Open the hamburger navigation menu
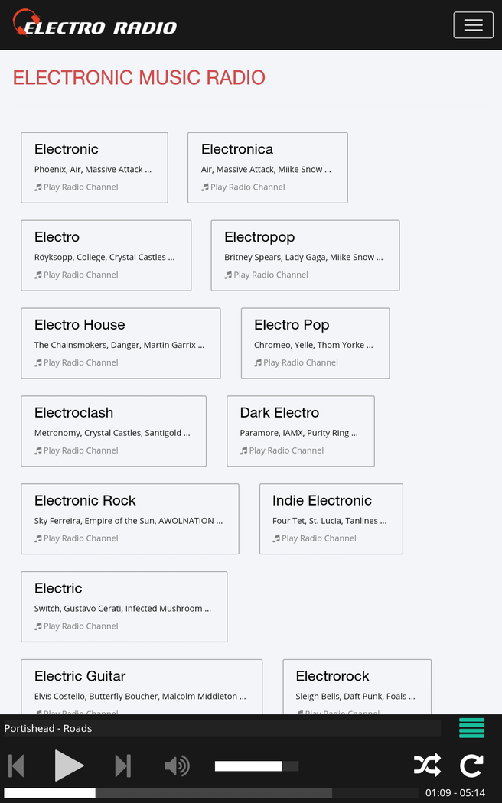502x803 pixels. [473, 25]
